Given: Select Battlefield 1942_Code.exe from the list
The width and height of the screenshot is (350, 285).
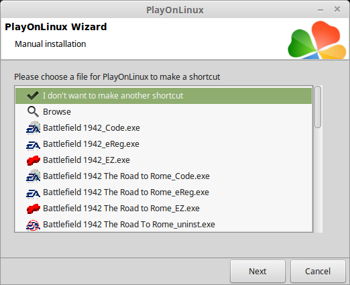Looking at the screenshot, I should pyautogui.click(x=164, y=128).
